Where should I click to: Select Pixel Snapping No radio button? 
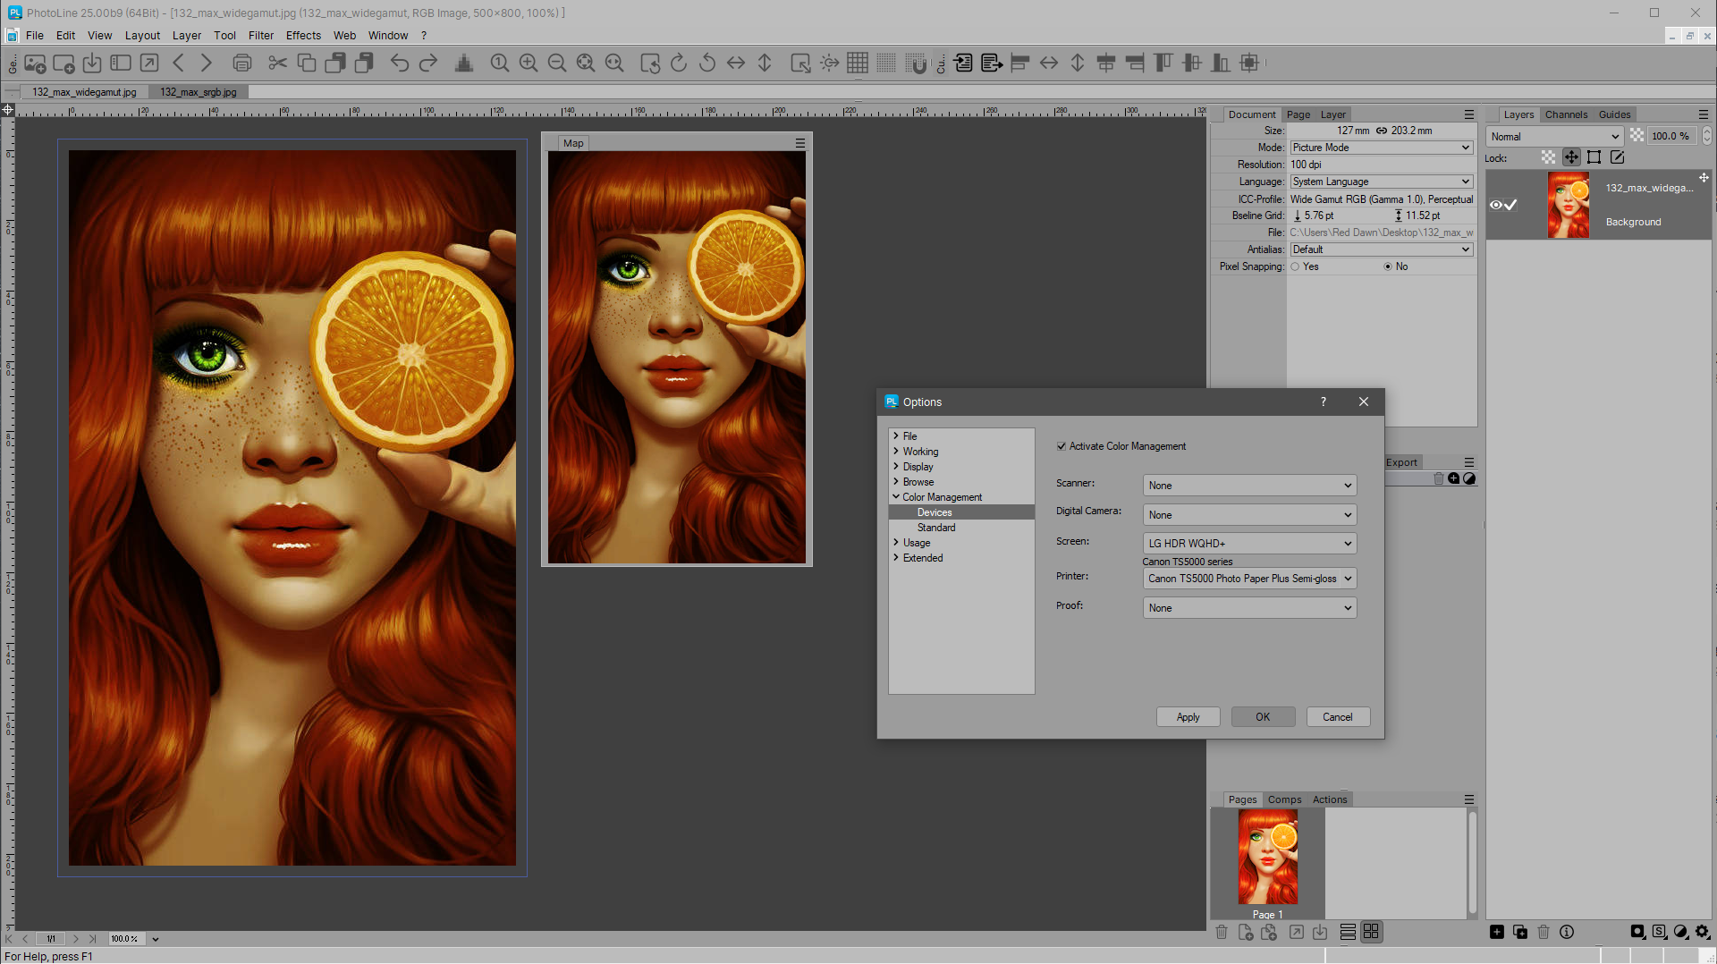pyautogui.click(x=1388, y=266)
